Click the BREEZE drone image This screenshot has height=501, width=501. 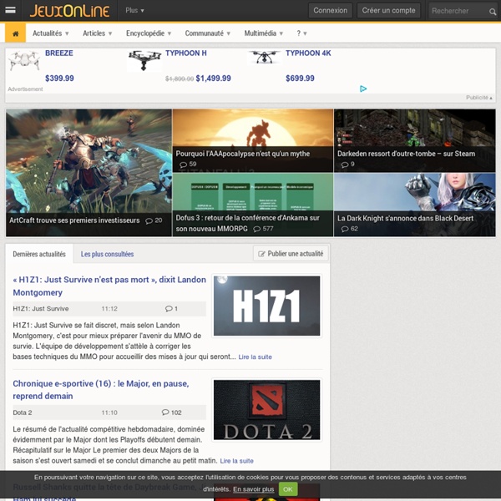pos(24,60)
